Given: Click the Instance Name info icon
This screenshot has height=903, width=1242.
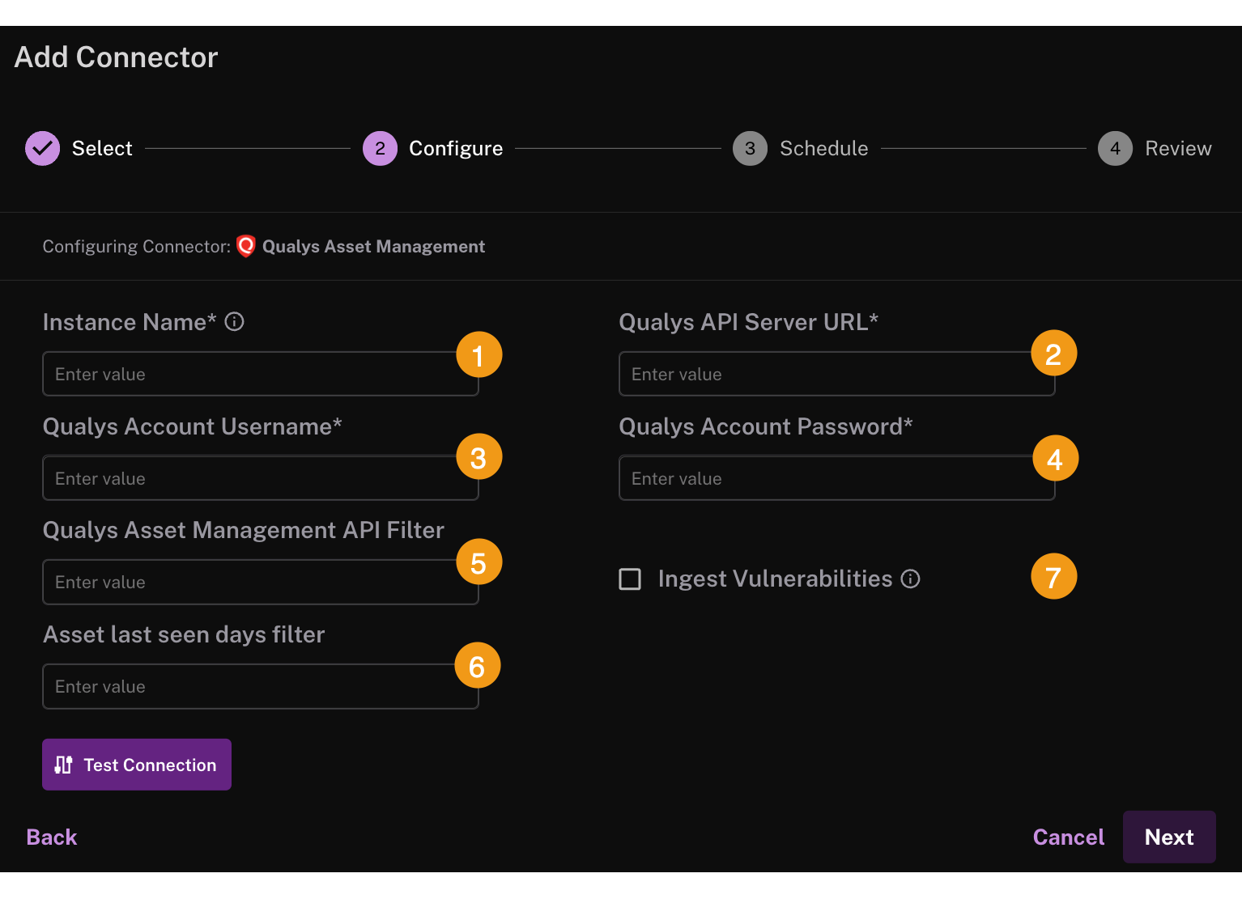Looking at the screenshot, I should coord(235,322).
